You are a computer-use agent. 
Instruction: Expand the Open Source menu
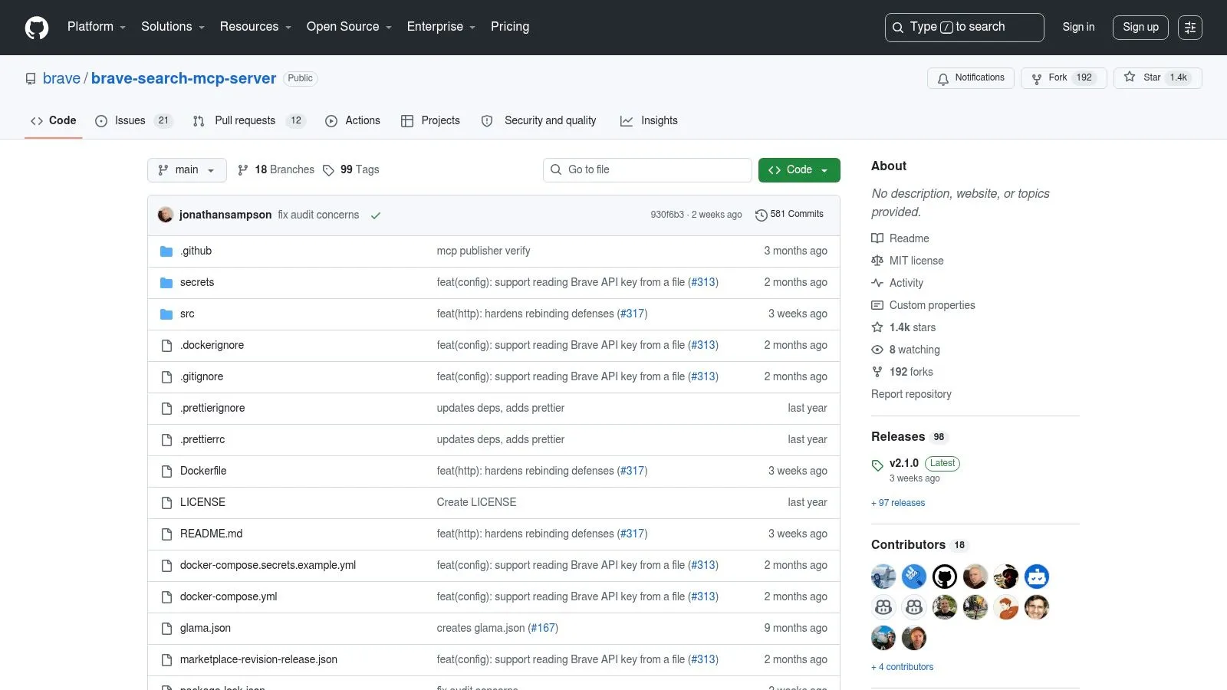[350, 27]
